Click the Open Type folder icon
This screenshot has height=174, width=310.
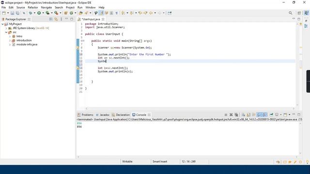[x=81, y=13]
